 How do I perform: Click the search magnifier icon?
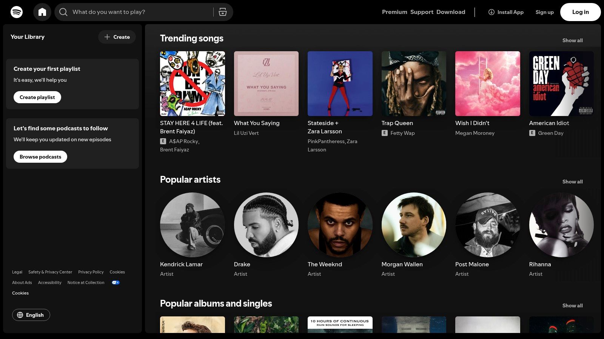tap(63, 12)
